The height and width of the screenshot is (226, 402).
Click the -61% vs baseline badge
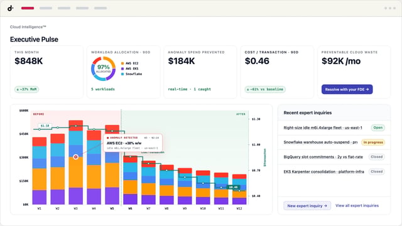click(265, 89)
